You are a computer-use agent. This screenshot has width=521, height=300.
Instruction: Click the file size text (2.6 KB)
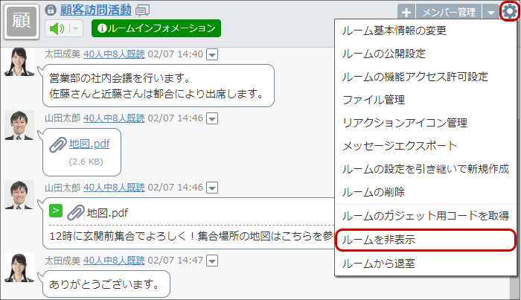coord(86,162)
